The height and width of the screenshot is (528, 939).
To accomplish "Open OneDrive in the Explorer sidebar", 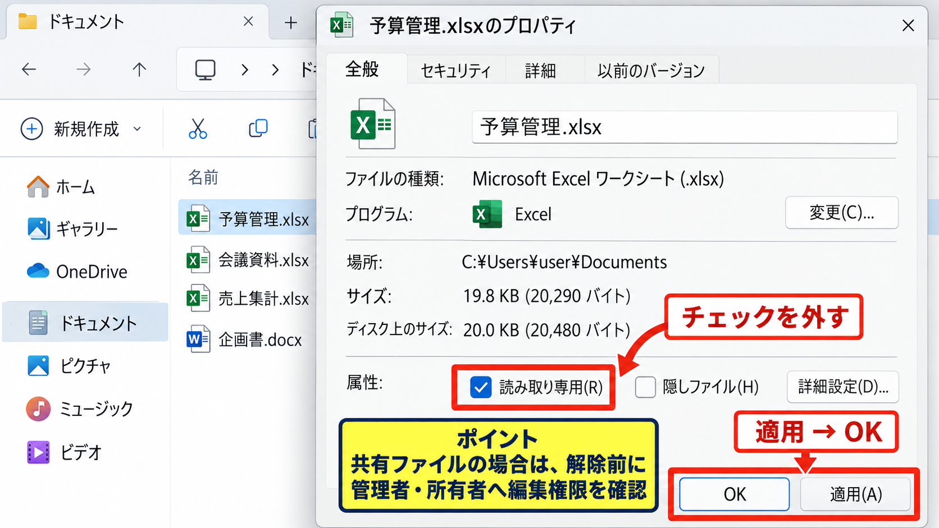I will click(x=78, y=272).
